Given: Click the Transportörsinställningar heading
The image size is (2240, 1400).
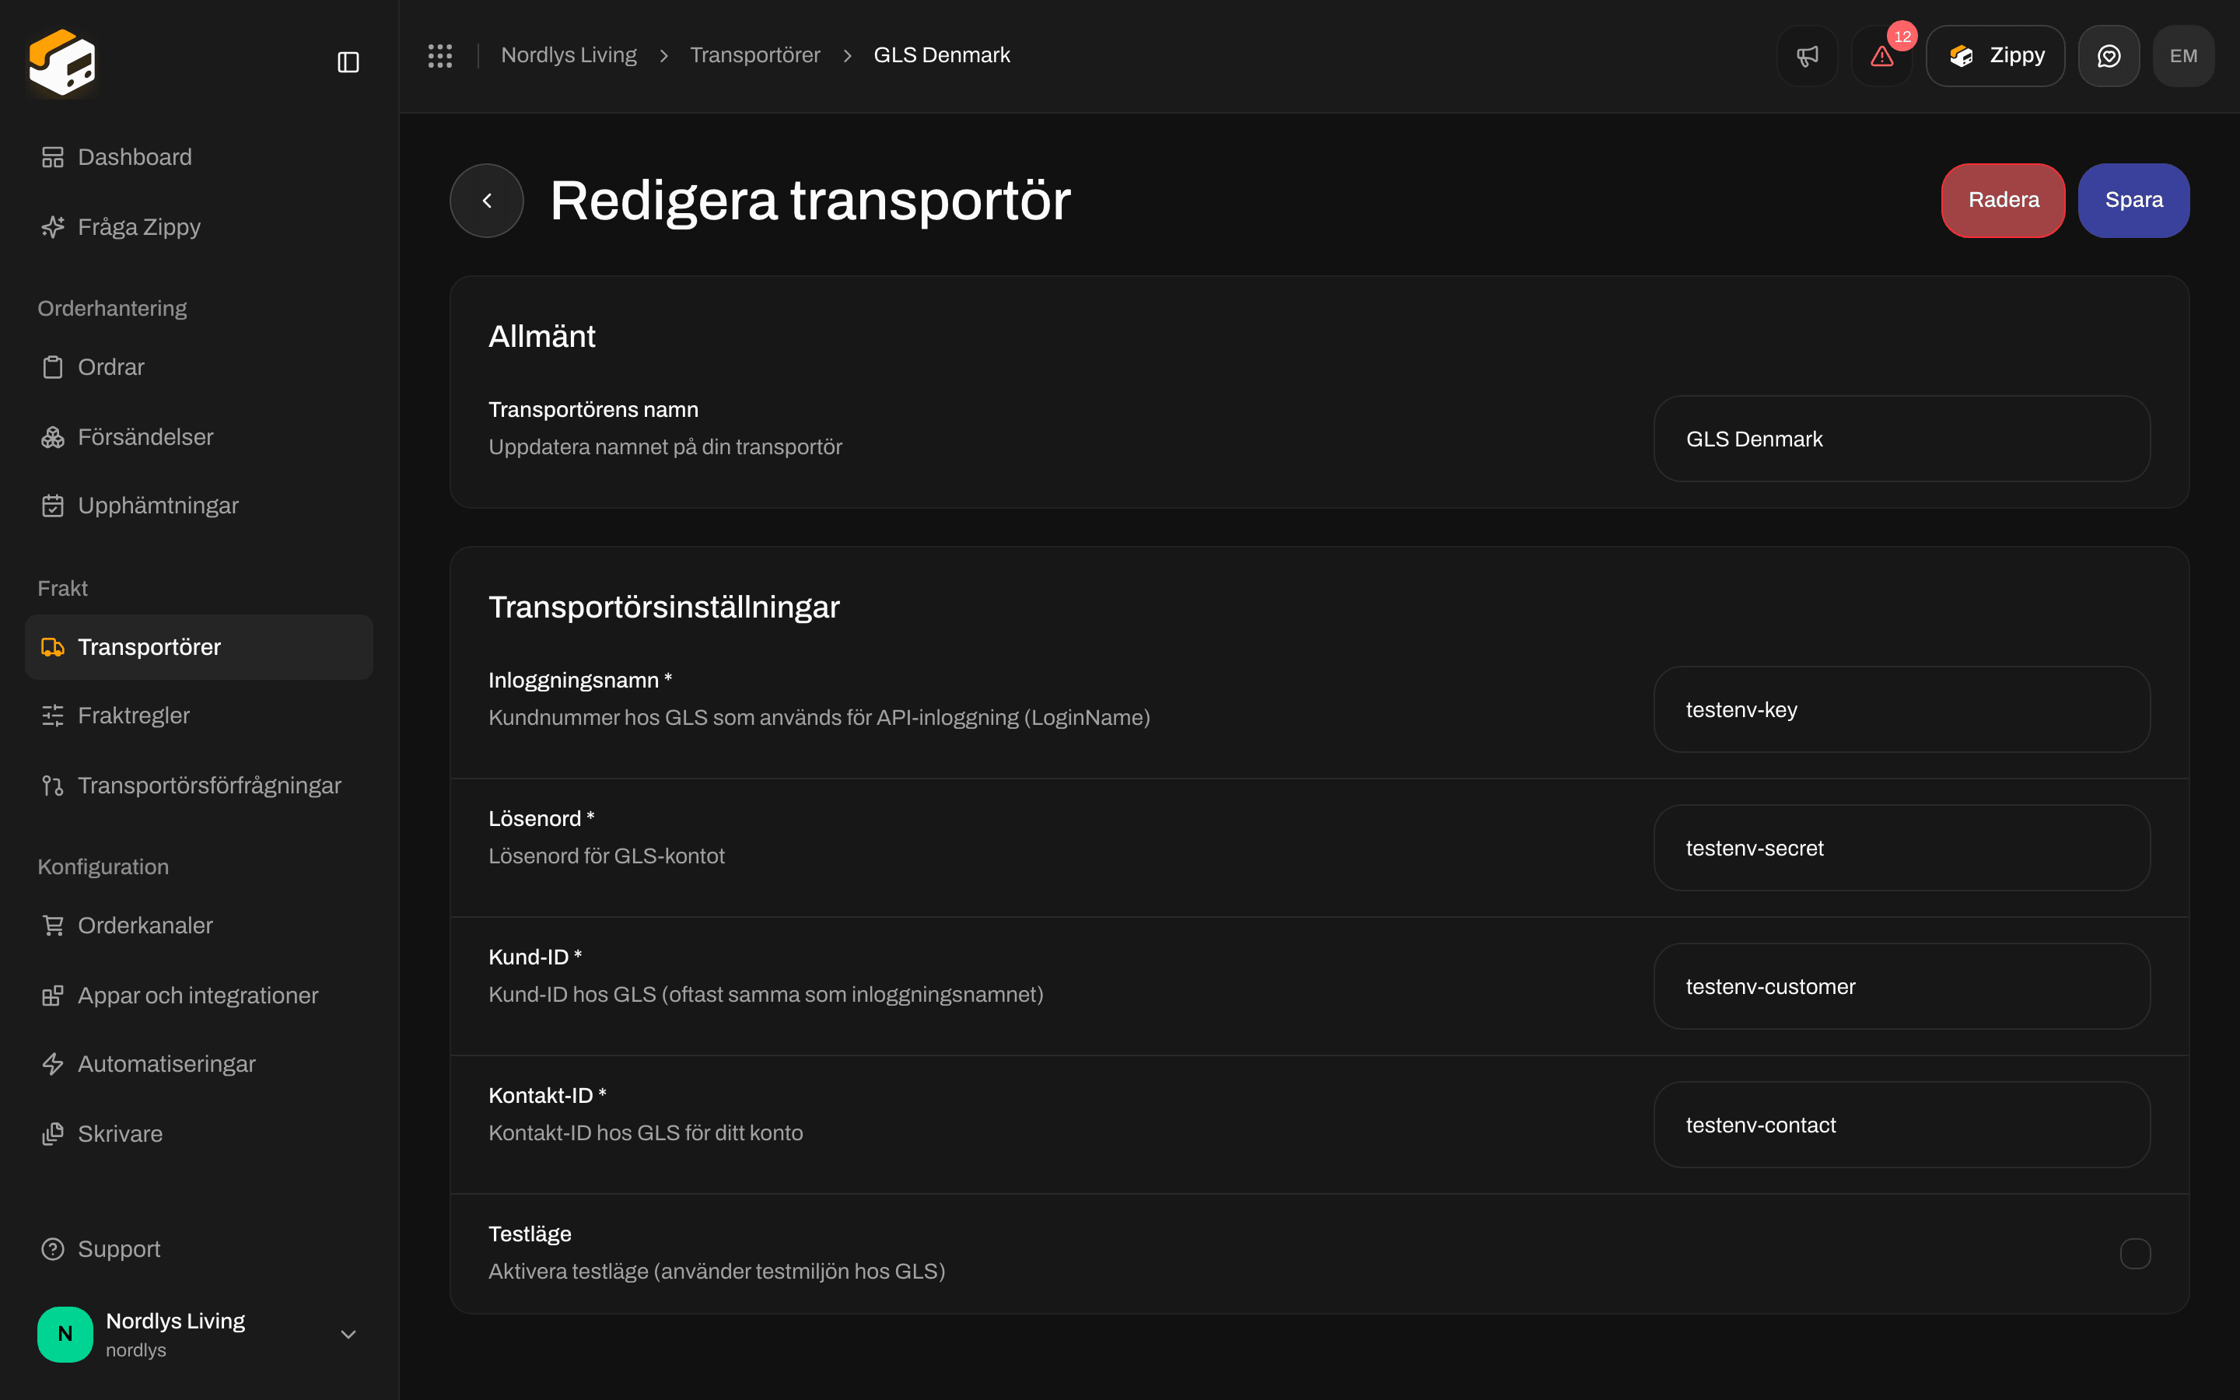Looking at the screenshot, I should click(663, 607).
